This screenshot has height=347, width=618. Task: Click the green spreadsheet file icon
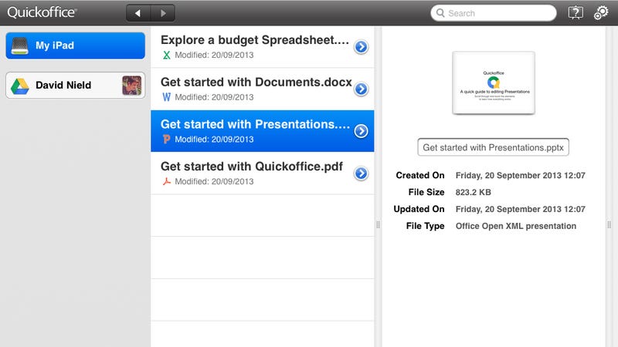[166, 55]
